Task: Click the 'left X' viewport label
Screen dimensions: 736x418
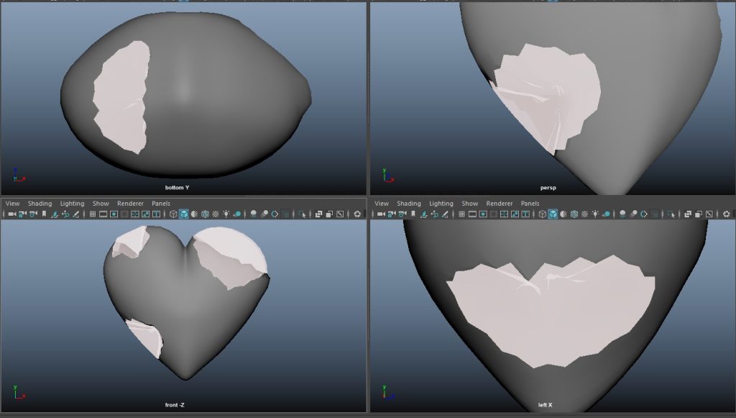Action: tap(545, 405)
